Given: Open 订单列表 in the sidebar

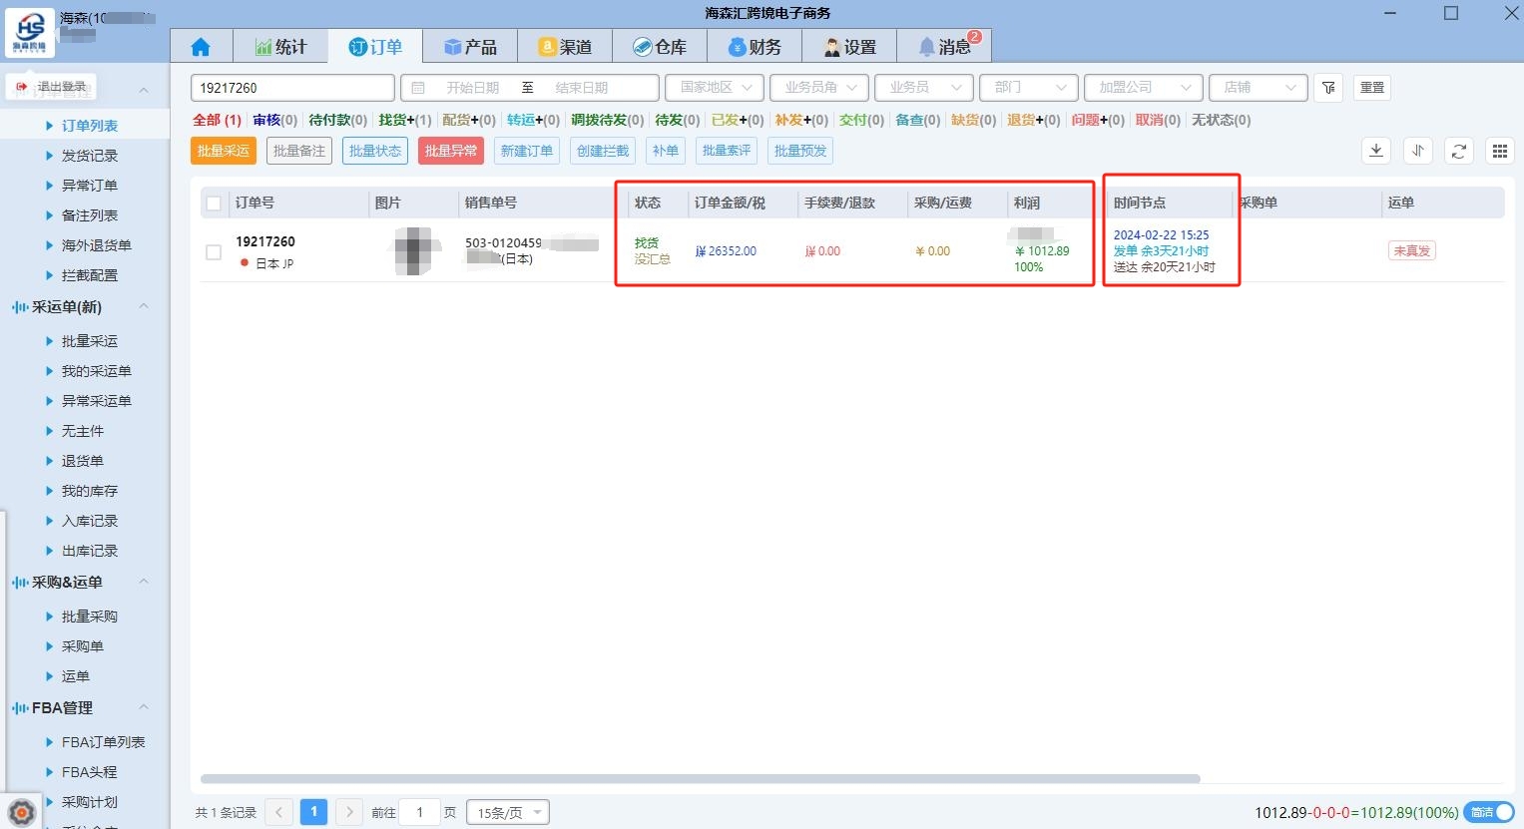Looking at the screenshot, I should pos(90,126).
